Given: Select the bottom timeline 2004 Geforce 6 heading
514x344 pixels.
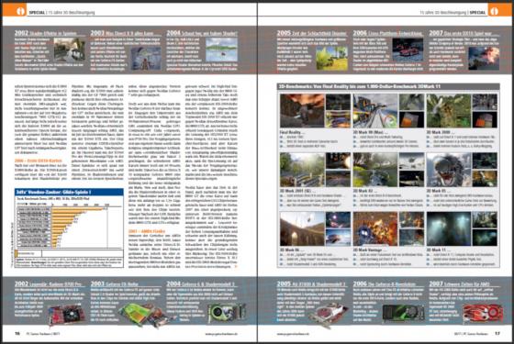Looking at the screenshot, I should tap(201, 284).
